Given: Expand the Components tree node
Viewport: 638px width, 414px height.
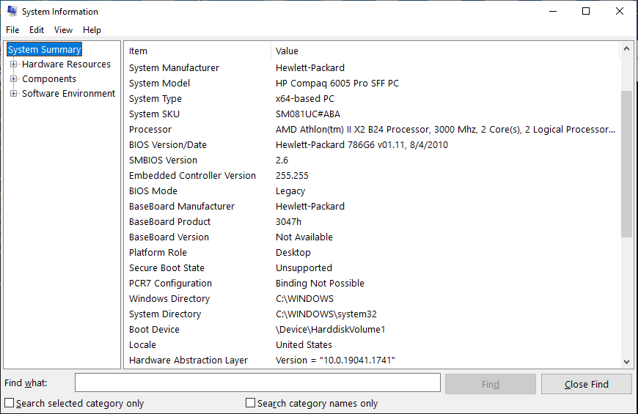Looking at the screenshot, I should tap(13, 79).
